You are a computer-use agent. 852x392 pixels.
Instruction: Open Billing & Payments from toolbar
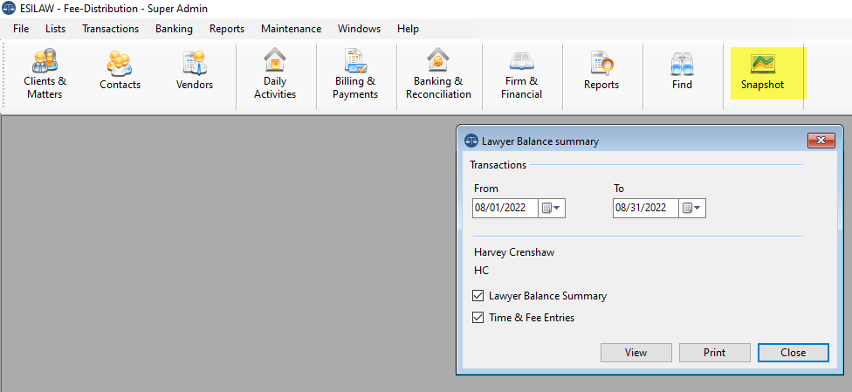(x=355, y=74)
